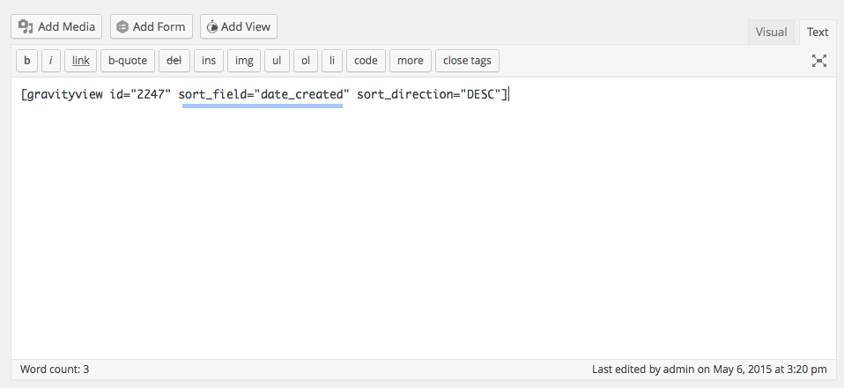
Task: Click the Add Form button
Action: pyautogui.click(x=151, y=26)
